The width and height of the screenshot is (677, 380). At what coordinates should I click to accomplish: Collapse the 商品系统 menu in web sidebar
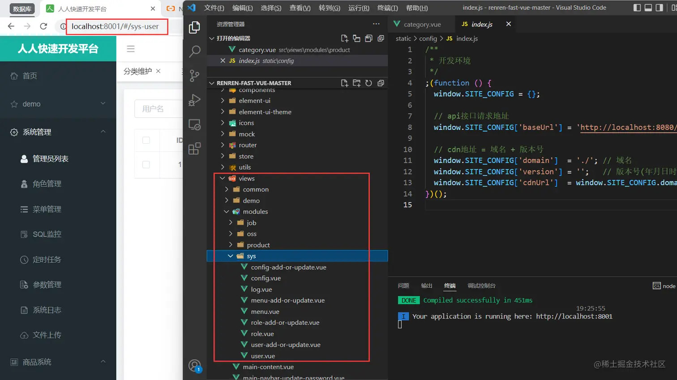[x=58, y=362]
